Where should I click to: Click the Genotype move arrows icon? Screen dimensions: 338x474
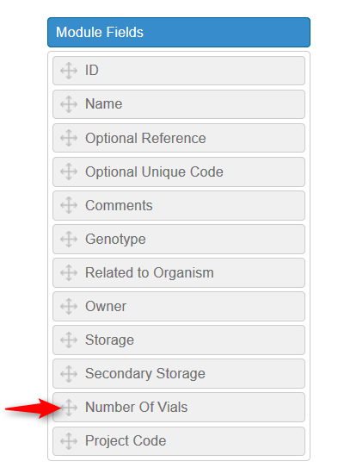(x=69, y=239)
